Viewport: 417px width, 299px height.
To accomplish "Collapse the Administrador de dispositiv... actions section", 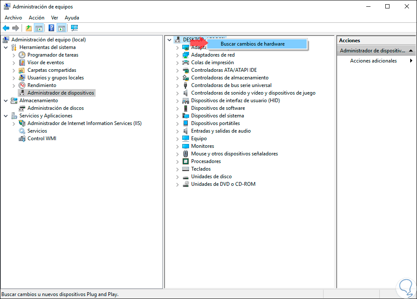I will [411, 50].
